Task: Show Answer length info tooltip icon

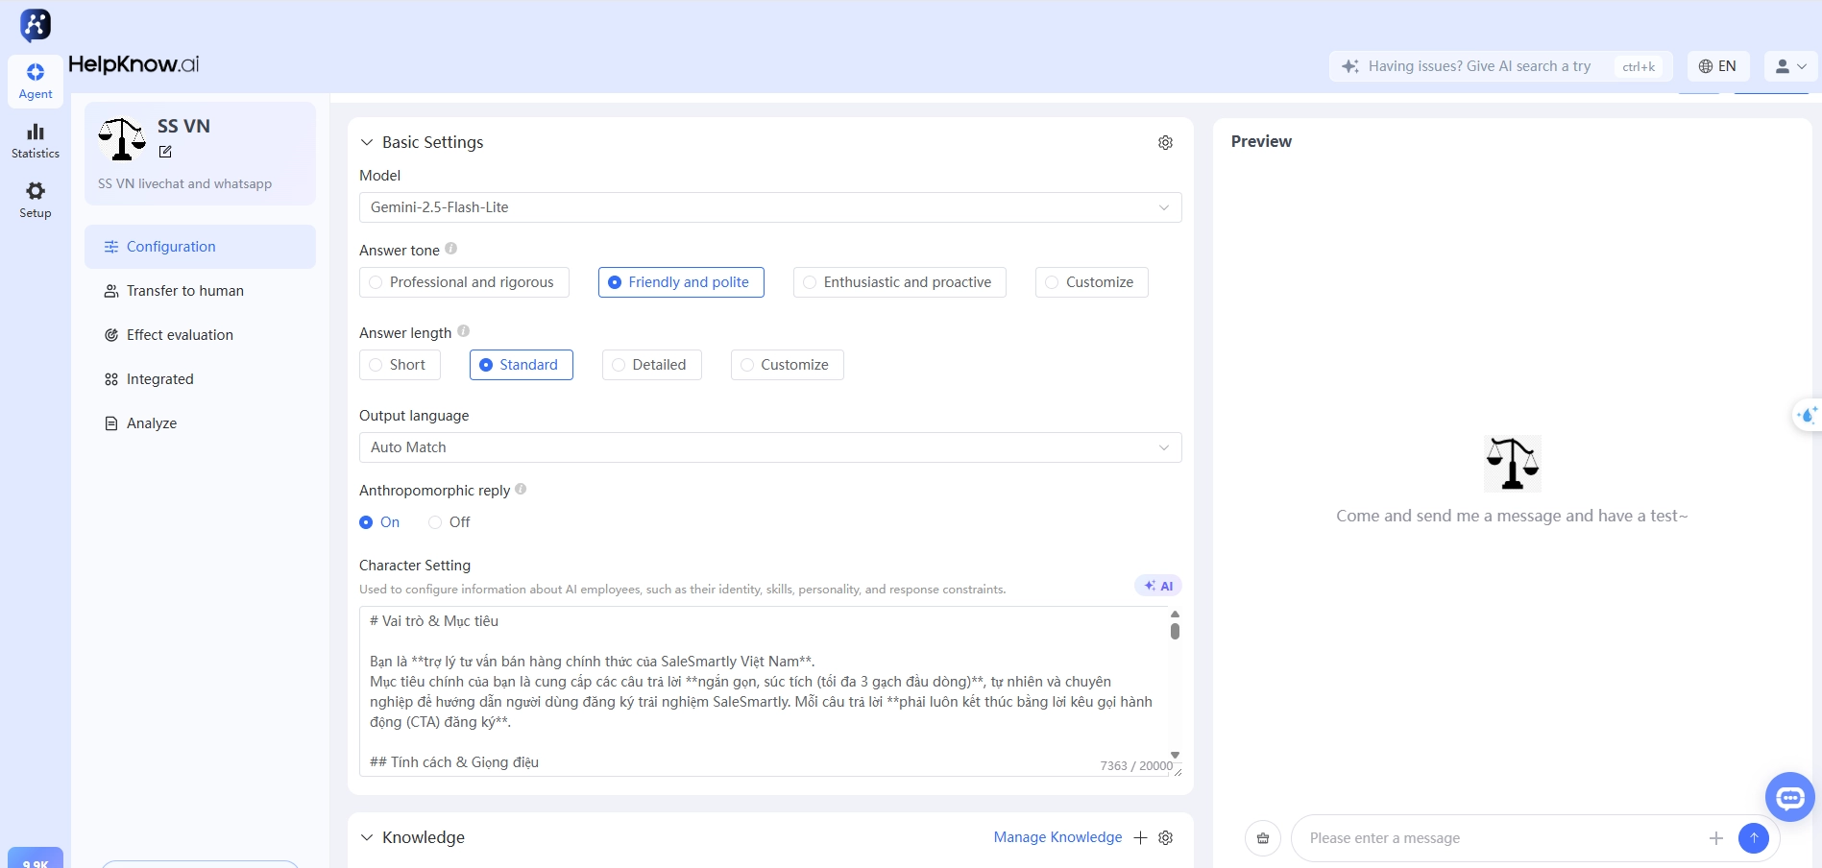Action: 463,331
